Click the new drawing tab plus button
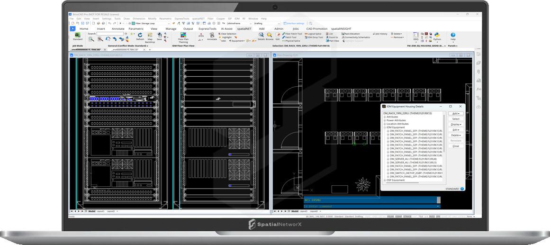 click(150, 49)
